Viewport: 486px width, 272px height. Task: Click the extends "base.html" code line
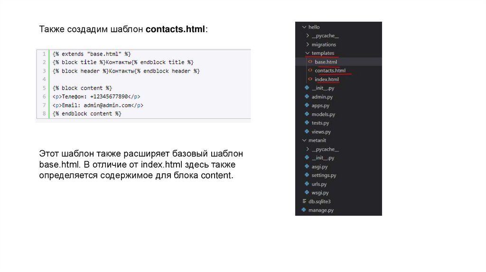pos(92,54)
